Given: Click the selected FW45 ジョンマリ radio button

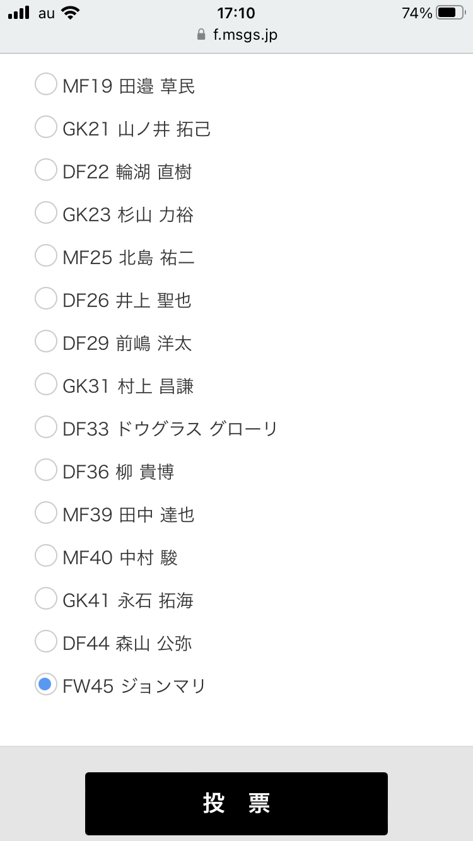Looking at the screenshot, I should coord(46,685).
